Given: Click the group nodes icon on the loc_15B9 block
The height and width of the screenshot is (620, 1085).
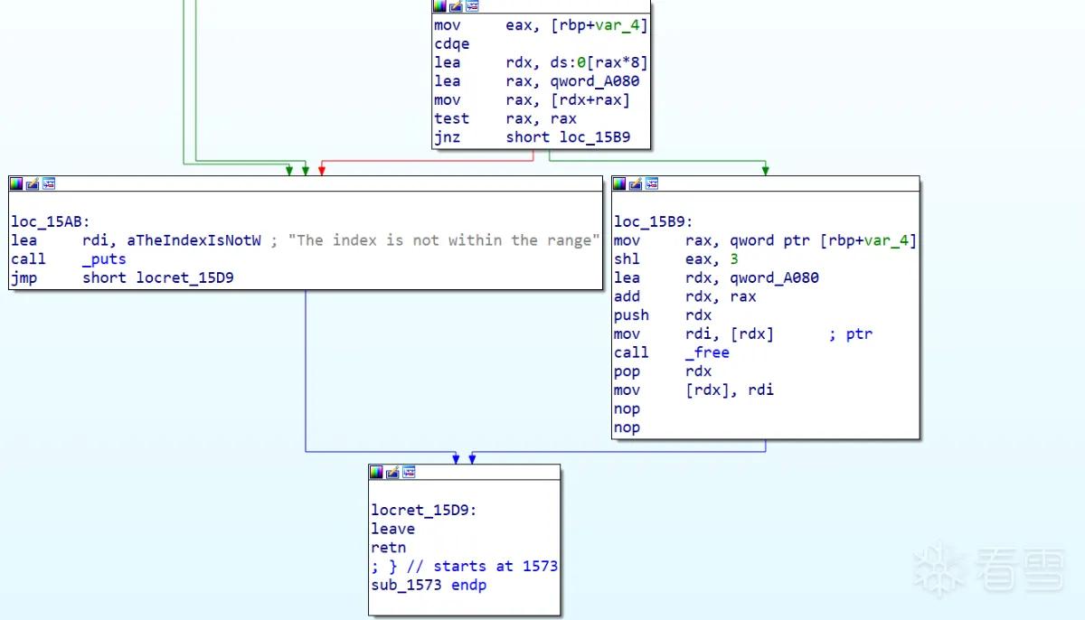Looking at the screenshot, I should point(651,183).
